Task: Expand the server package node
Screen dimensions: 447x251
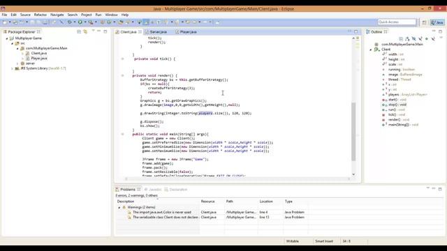Action: point(17,63)
